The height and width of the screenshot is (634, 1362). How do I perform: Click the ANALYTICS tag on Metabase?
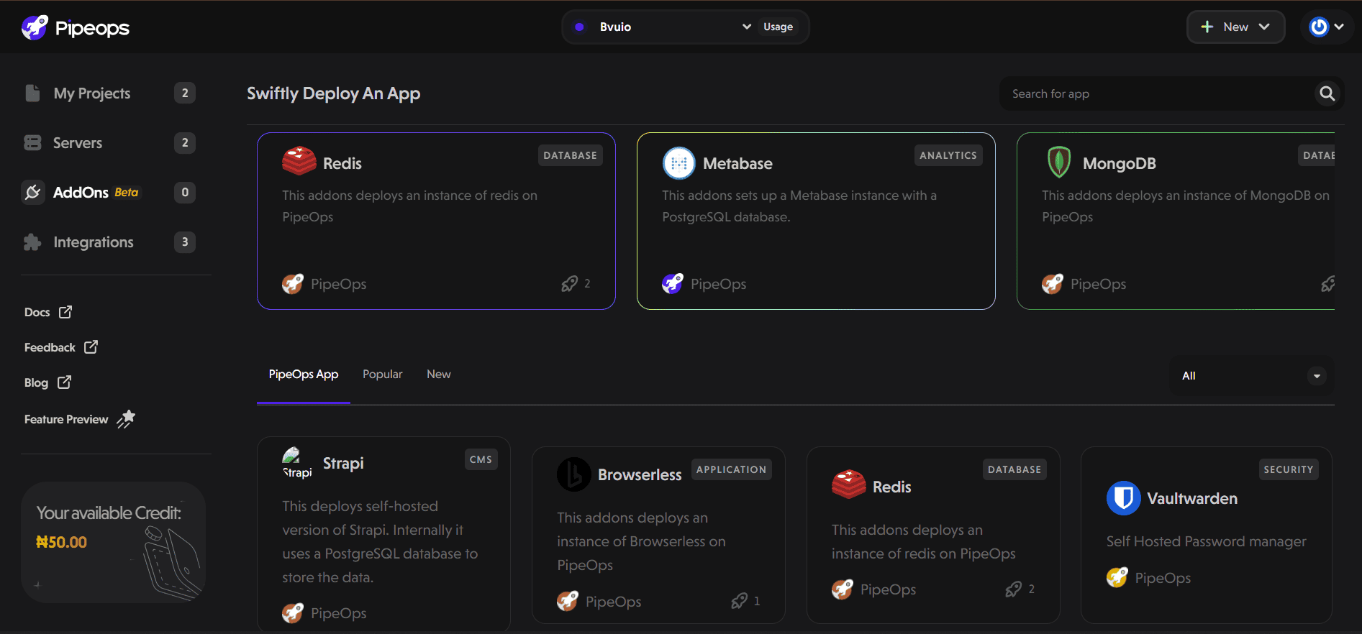(948, 155)
